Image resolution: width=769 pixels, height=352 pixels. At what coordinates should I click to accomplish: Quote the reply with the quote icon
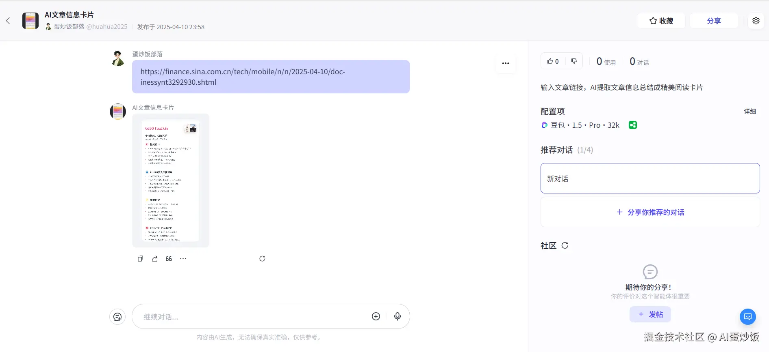coord(169,259)
